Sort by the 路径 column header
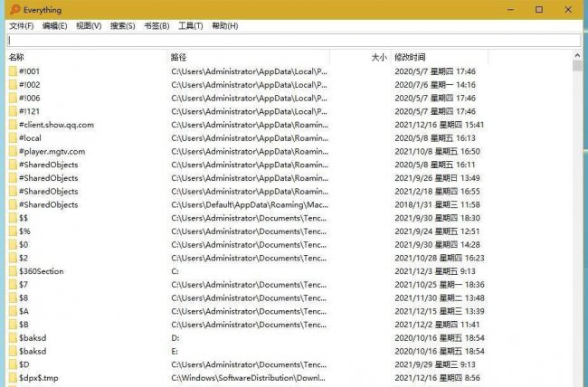This screenshot has height=387, width=588. coord(248,57)
